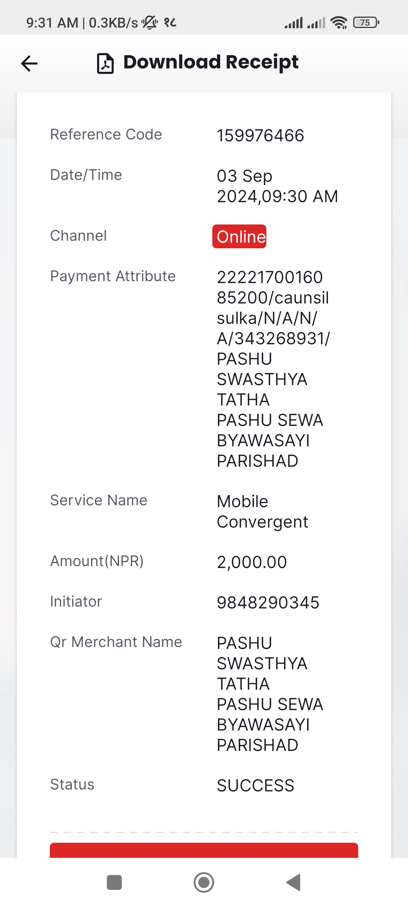Open Download Receipt link
408x907 pixels.
(x=211, y=62)
